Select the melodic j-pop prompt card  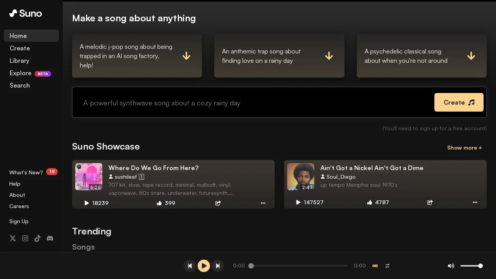(137, 56)
